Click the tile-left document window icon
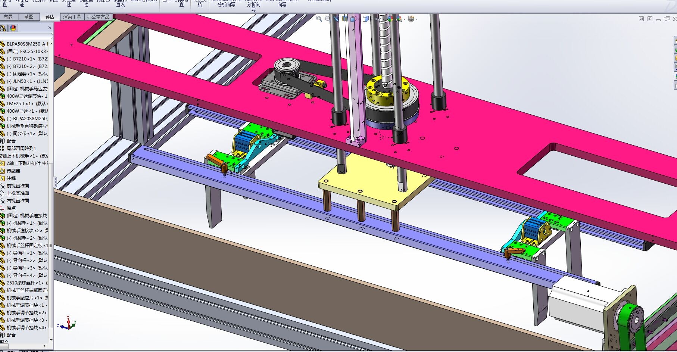The width and height of the screenshot is (677, 352). pyautogui.click(x=641, y=19)
